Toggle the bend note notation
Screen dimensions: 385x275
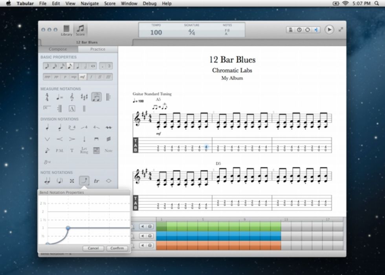point(84,181)
